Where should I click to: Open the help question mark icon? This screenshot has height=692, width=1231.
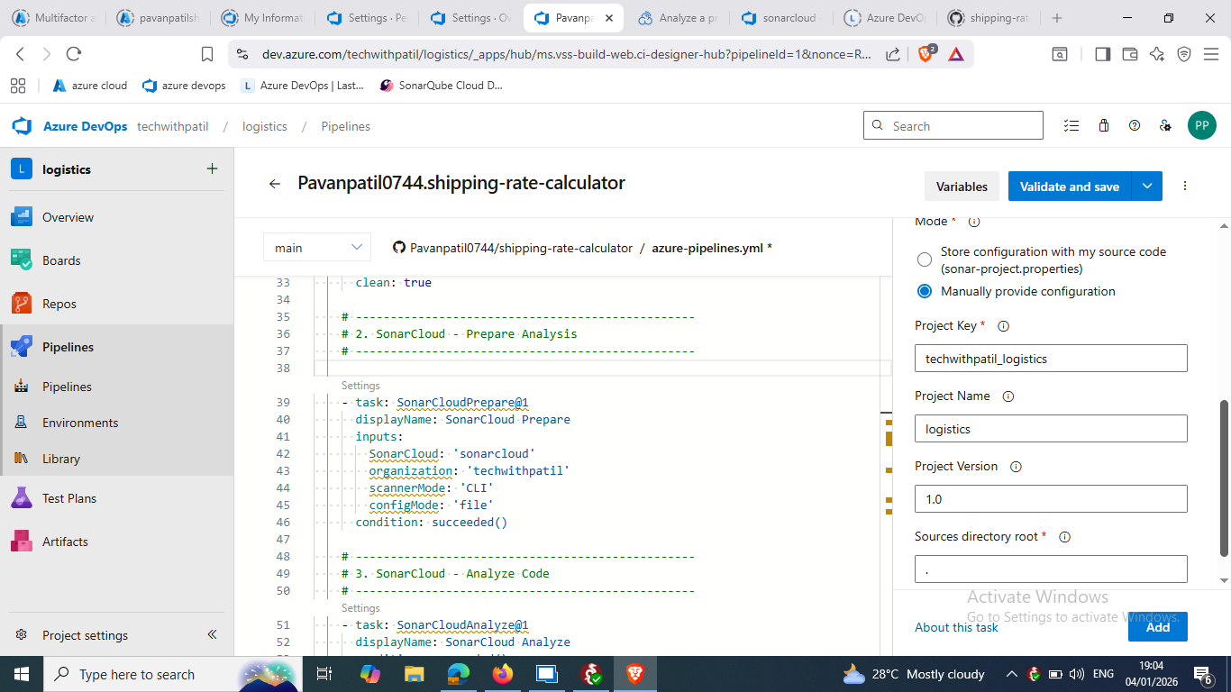click(1135, 126)
